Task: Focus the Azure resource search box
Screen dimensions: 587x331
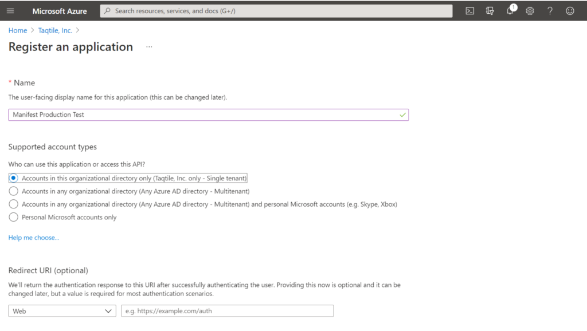Action: click(276, 11)
